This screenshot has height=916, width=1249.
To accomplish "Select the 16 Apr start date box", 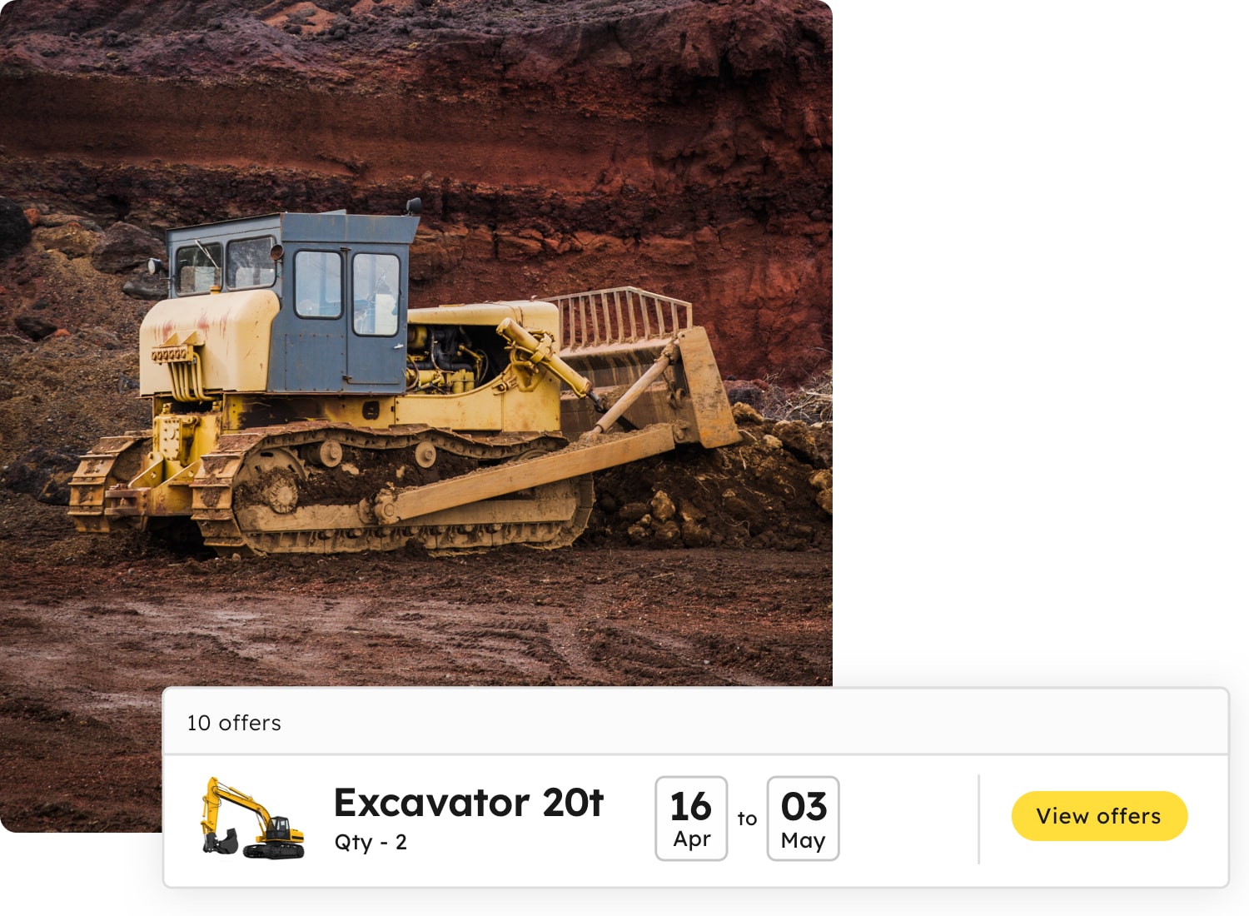I will point(691,819).
